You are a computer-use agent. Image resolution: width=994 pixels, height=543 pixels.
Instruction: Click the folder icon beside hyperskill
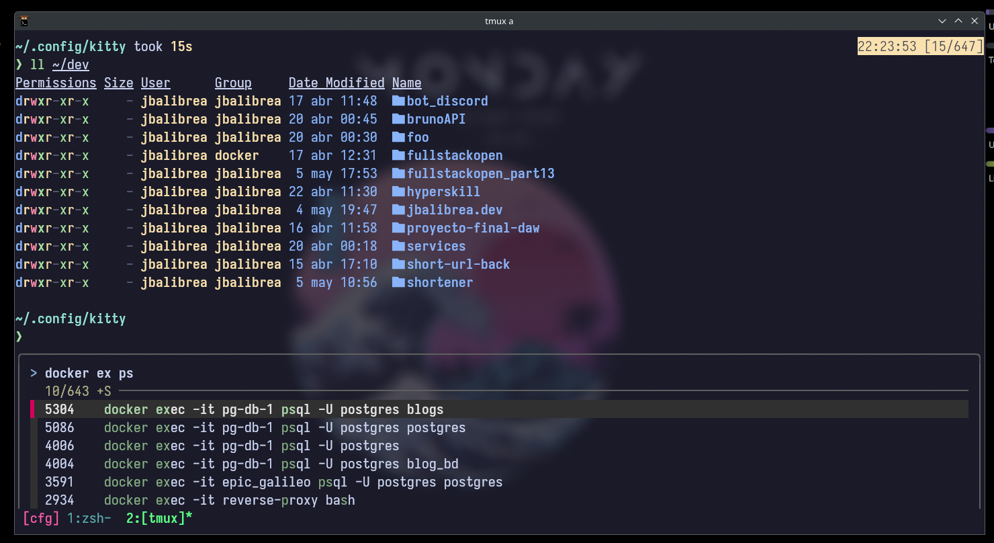(398, 192)
